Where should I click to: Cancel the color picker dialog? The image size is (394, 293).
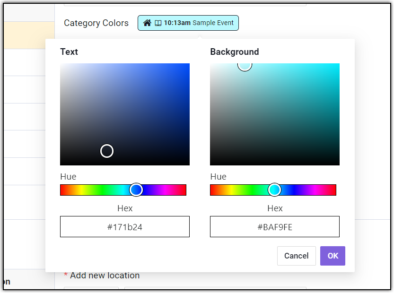[x=296, y=256]
